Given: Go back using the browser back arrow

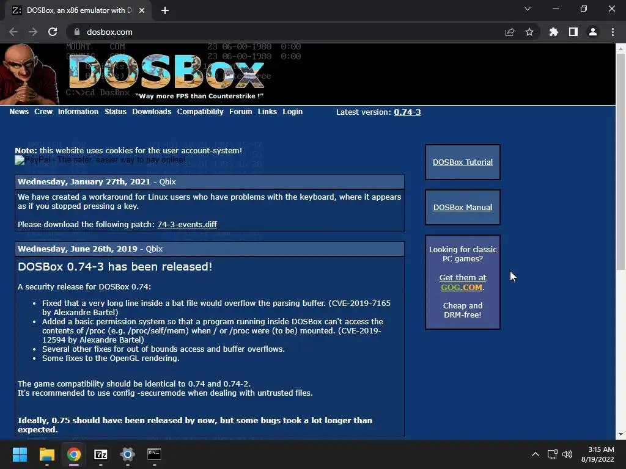Looking at the screenshot, I should (x=13, y=32).
